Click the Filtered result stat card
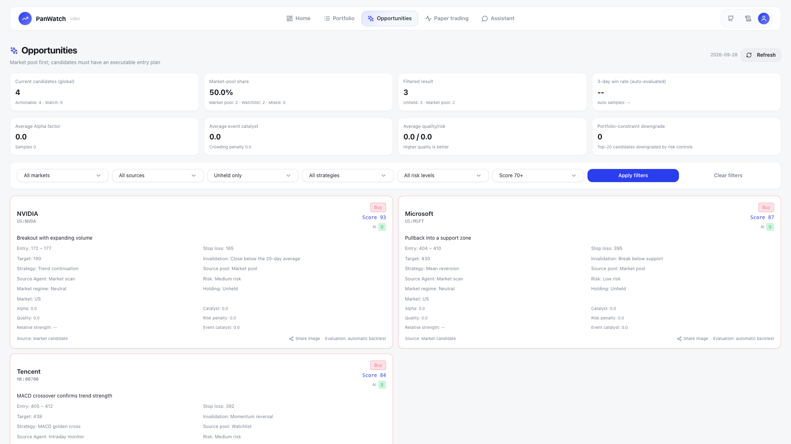 (492, 92)
